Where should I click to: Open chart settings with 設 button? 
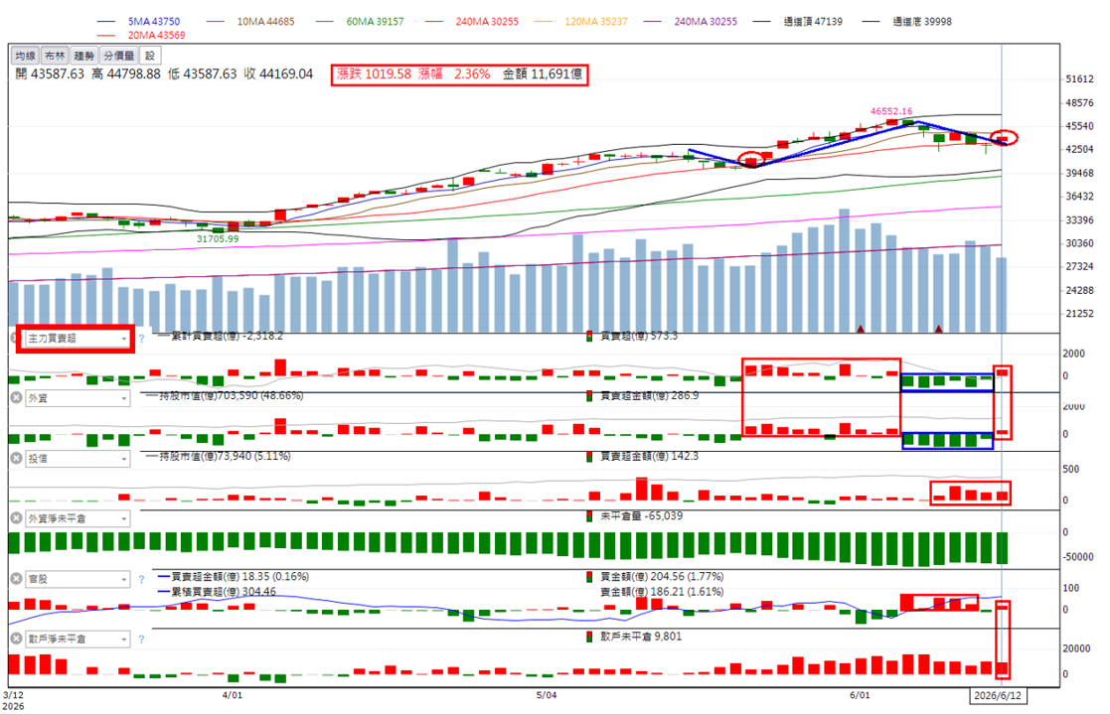pos(150,56)
